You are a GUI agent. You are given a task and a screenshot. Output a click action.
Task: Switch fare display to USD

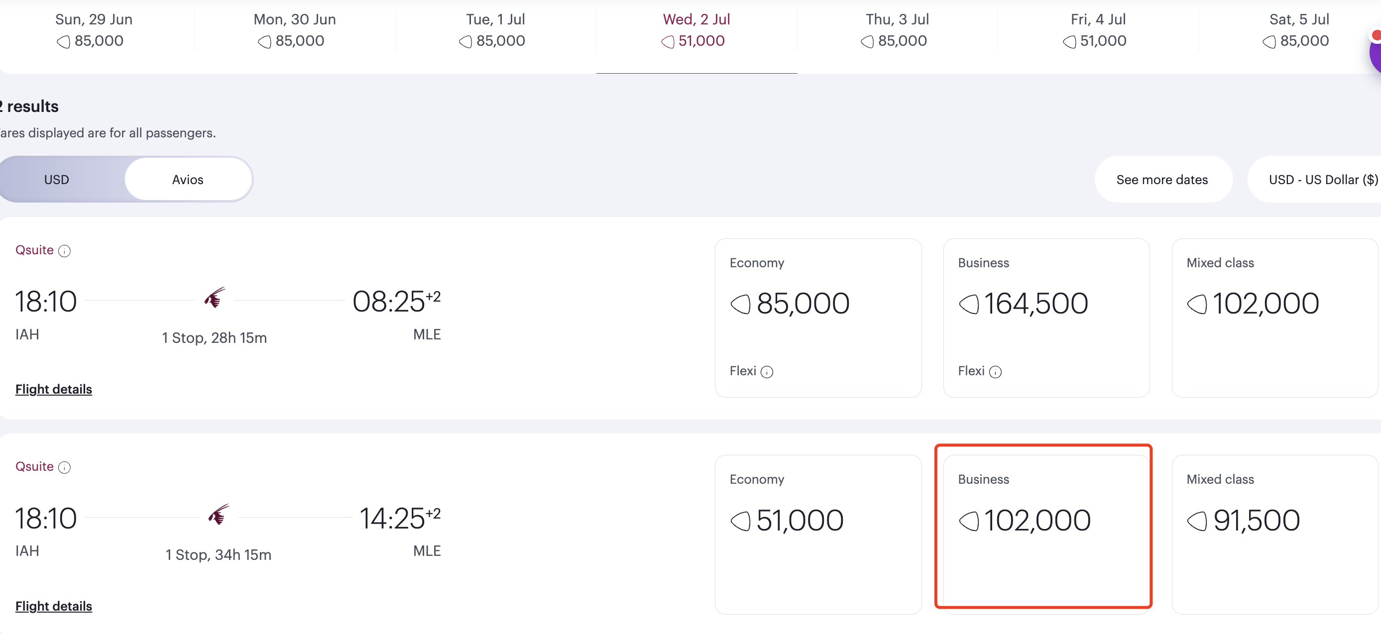coord(57,180)
